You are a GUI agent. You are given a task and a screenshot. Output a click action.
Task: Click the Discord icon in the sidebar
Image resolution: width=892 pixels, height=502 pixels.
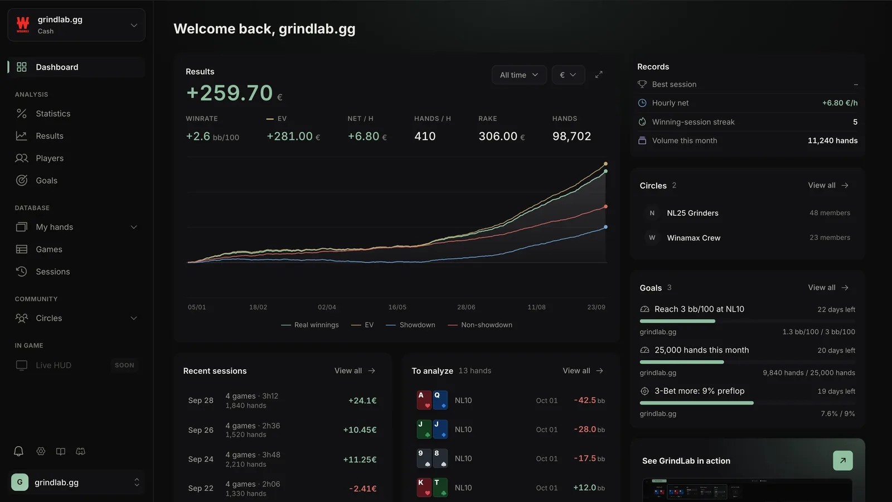pos(81,451)
